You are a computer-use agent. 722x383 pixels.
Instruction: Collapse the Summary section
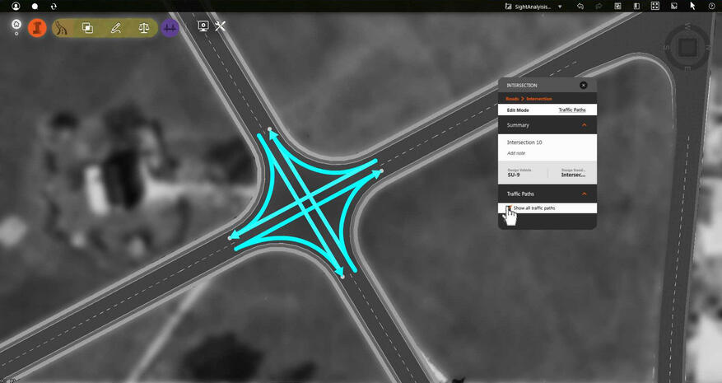[x=585, y=125]
